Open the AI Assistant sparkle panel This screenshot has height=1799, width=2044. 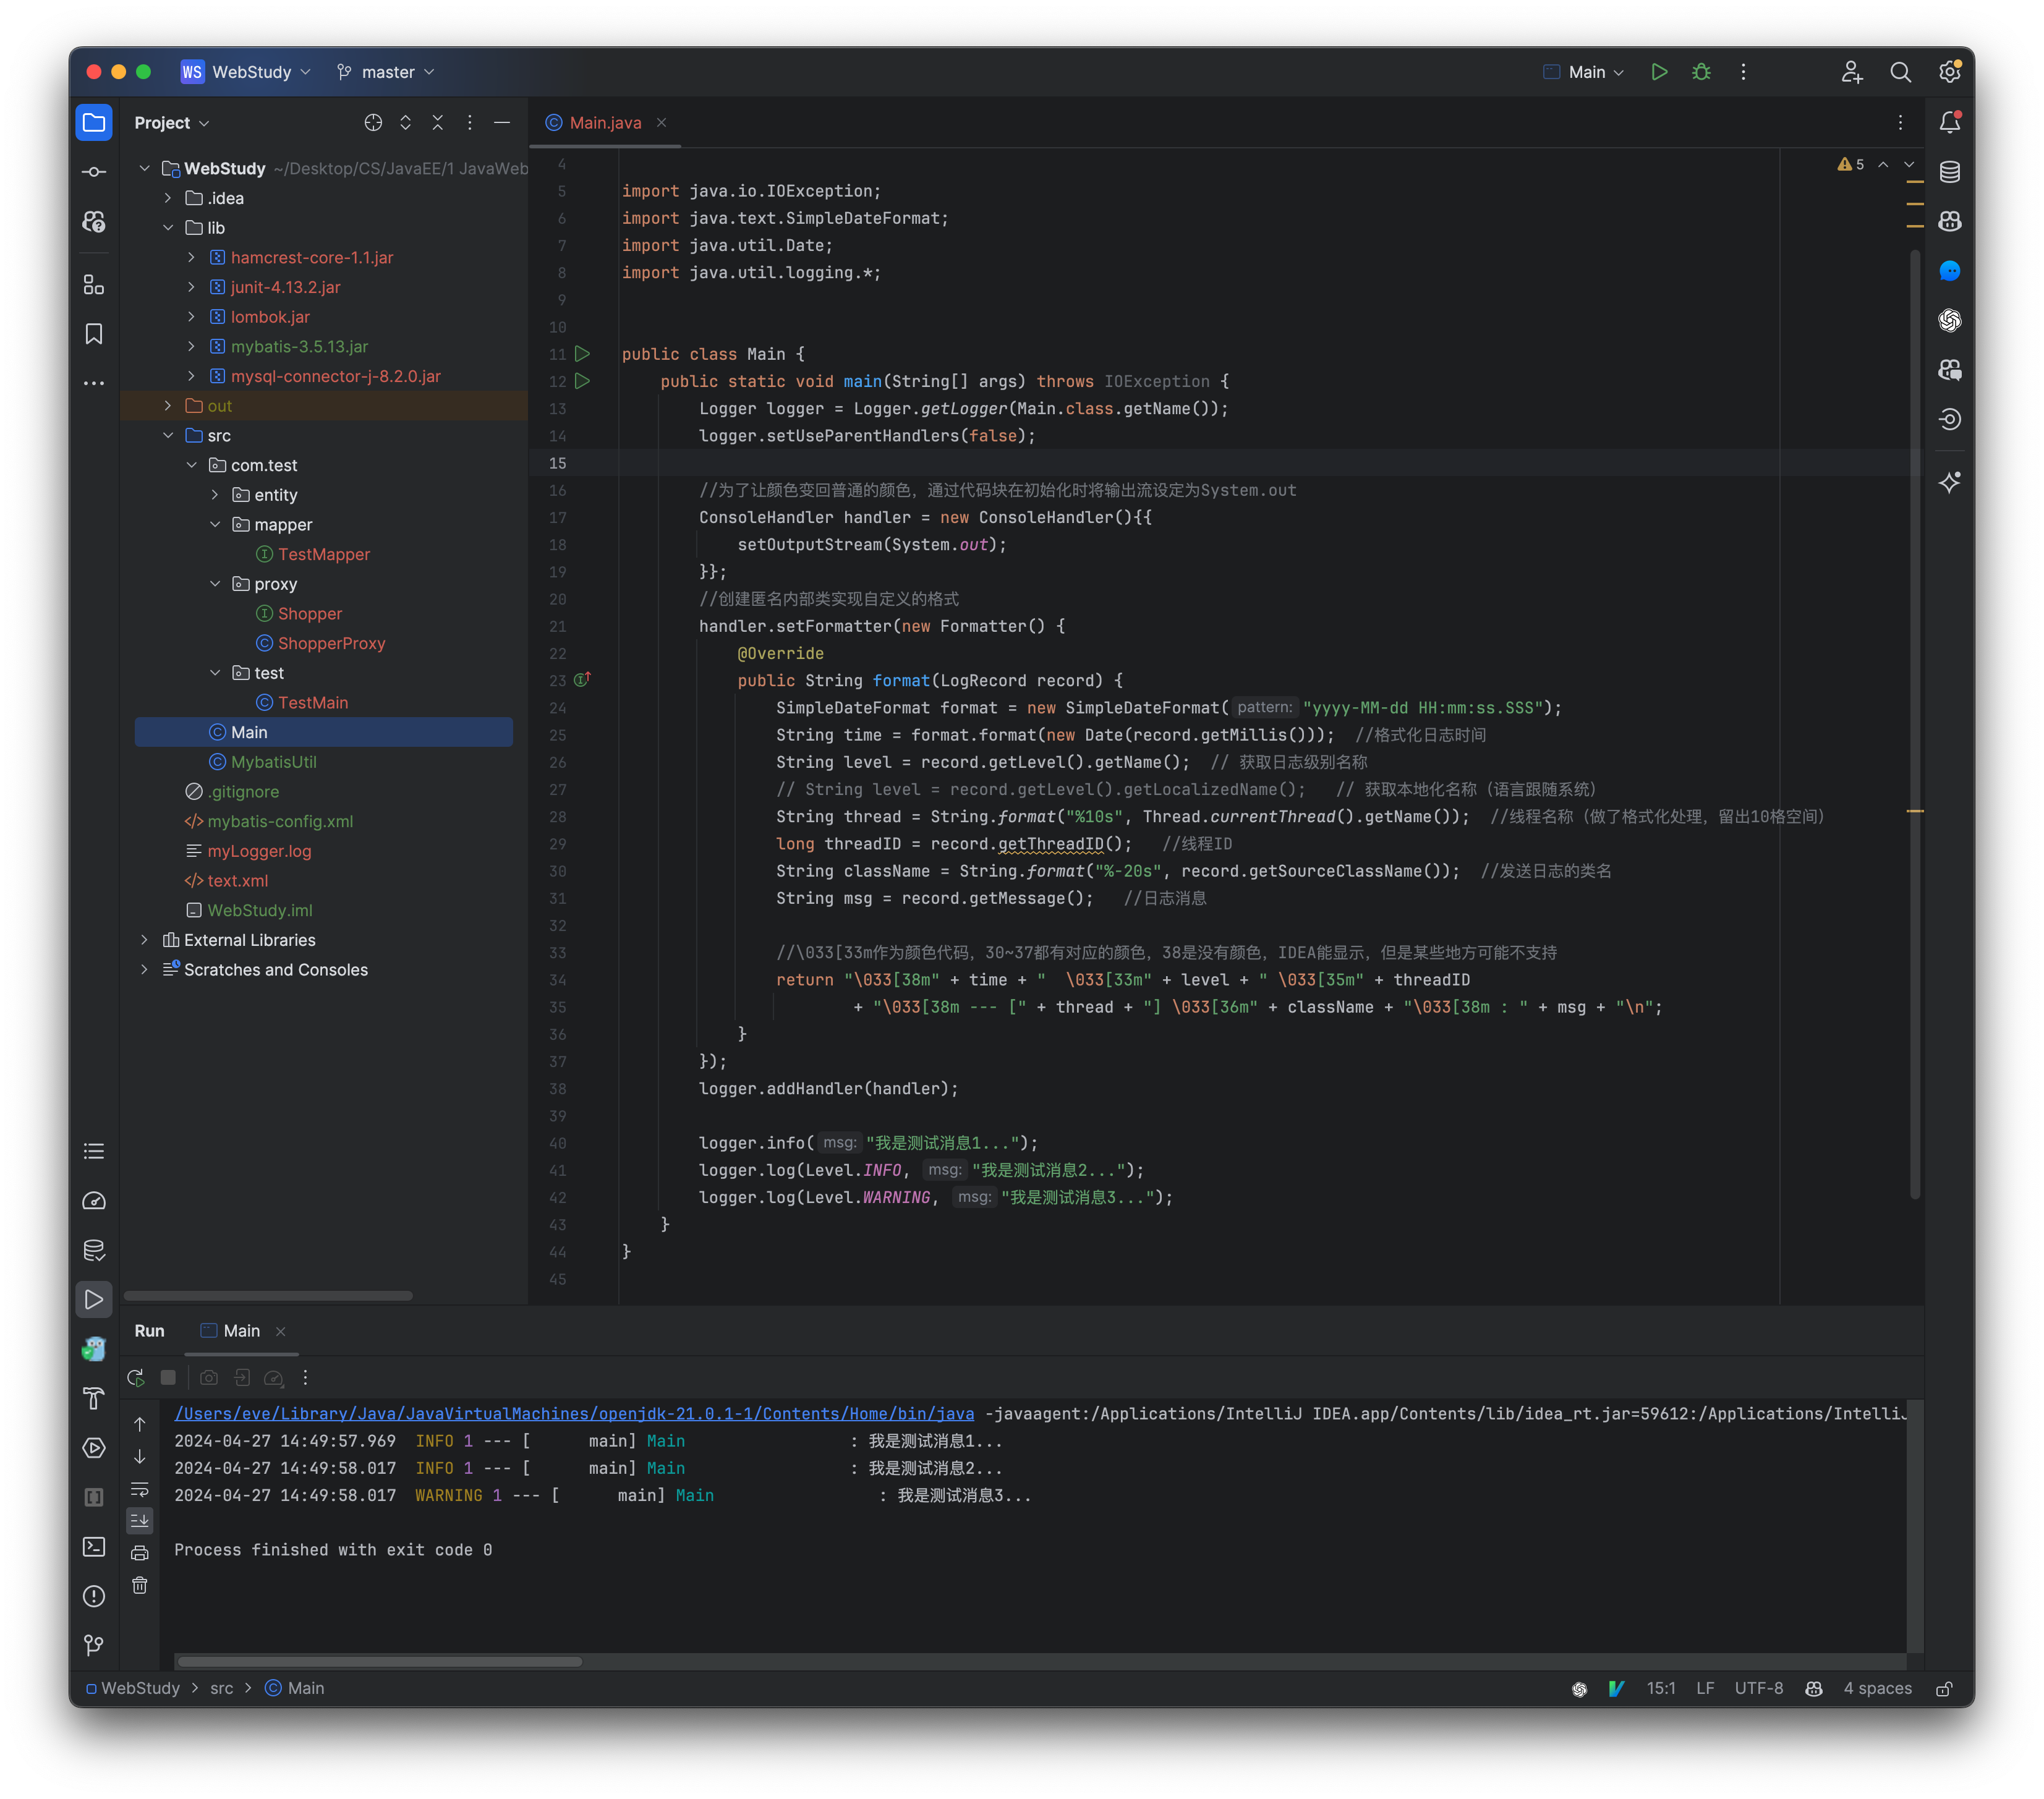[1950, 483]
